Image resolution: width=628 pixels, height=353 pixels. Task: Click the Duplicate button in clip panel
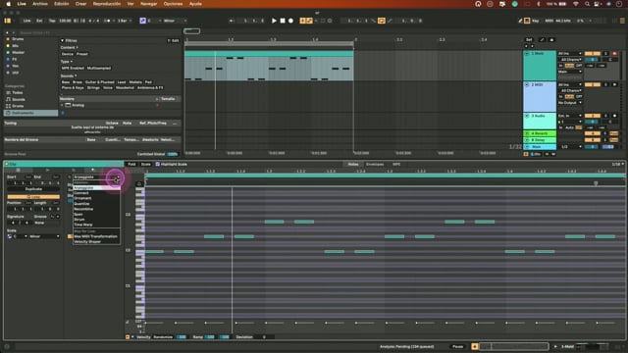point(33,189)
